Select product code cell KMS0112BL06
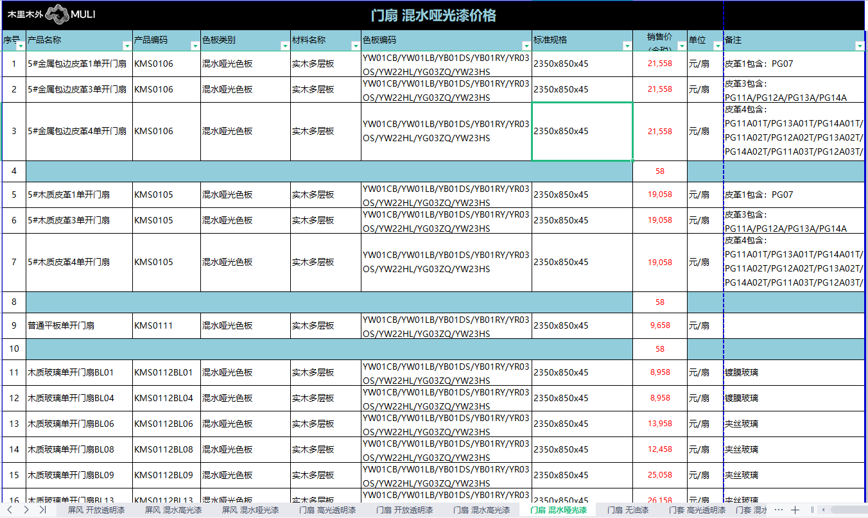868x518 pixels. [x=164, y=424]
